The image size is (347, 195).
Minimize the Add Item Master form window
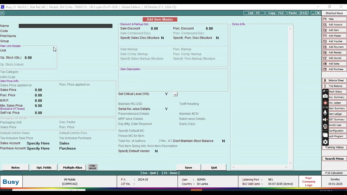[x=313, y=13]
